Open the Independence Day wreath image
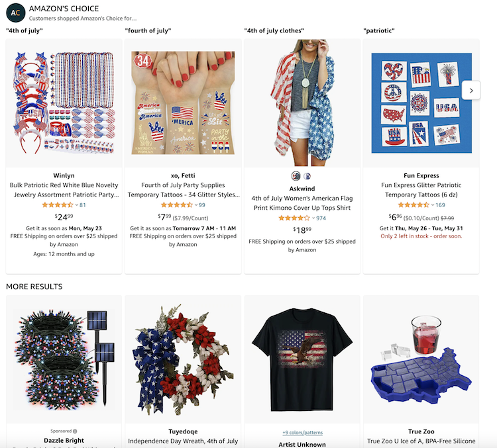 183,359
